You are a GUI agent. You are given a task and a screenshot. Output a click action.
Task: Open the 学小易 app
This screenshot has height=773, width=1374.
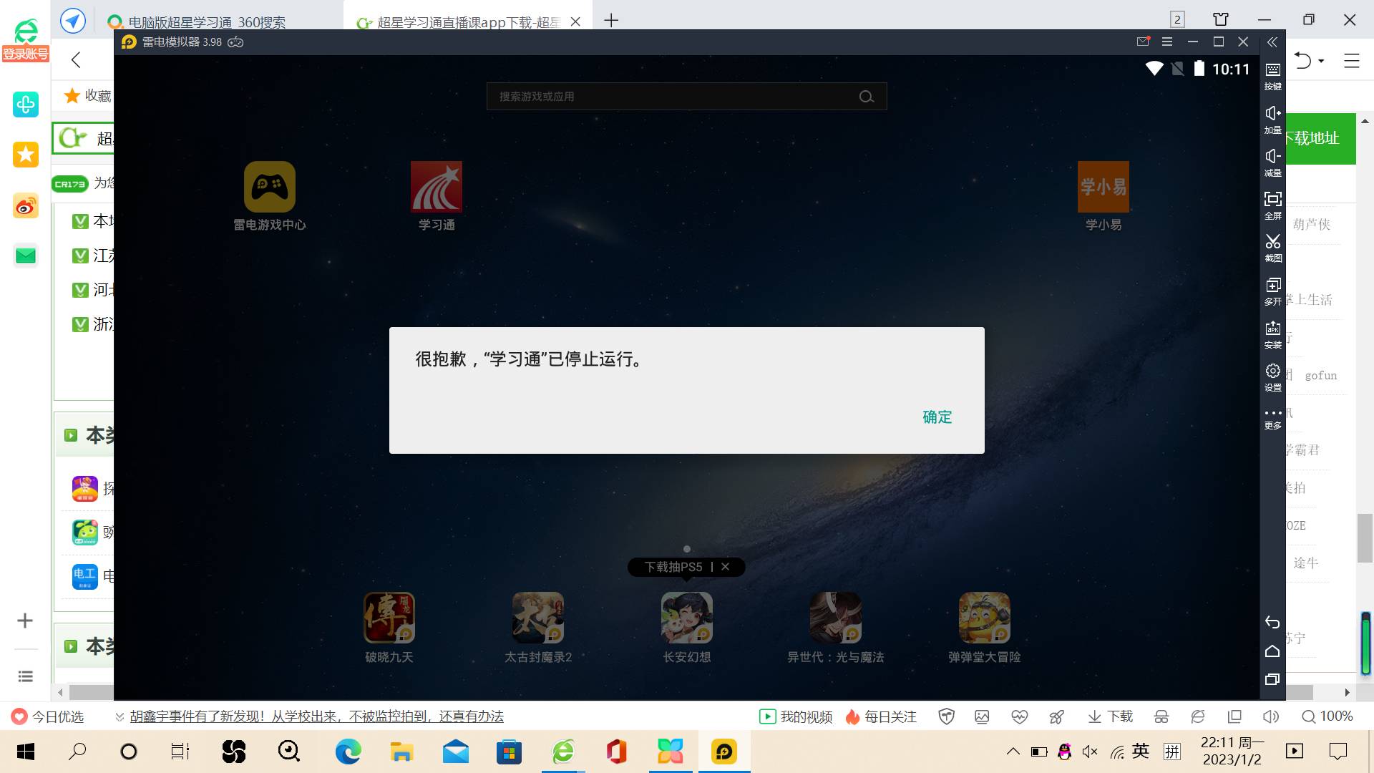click(1103, 188)
